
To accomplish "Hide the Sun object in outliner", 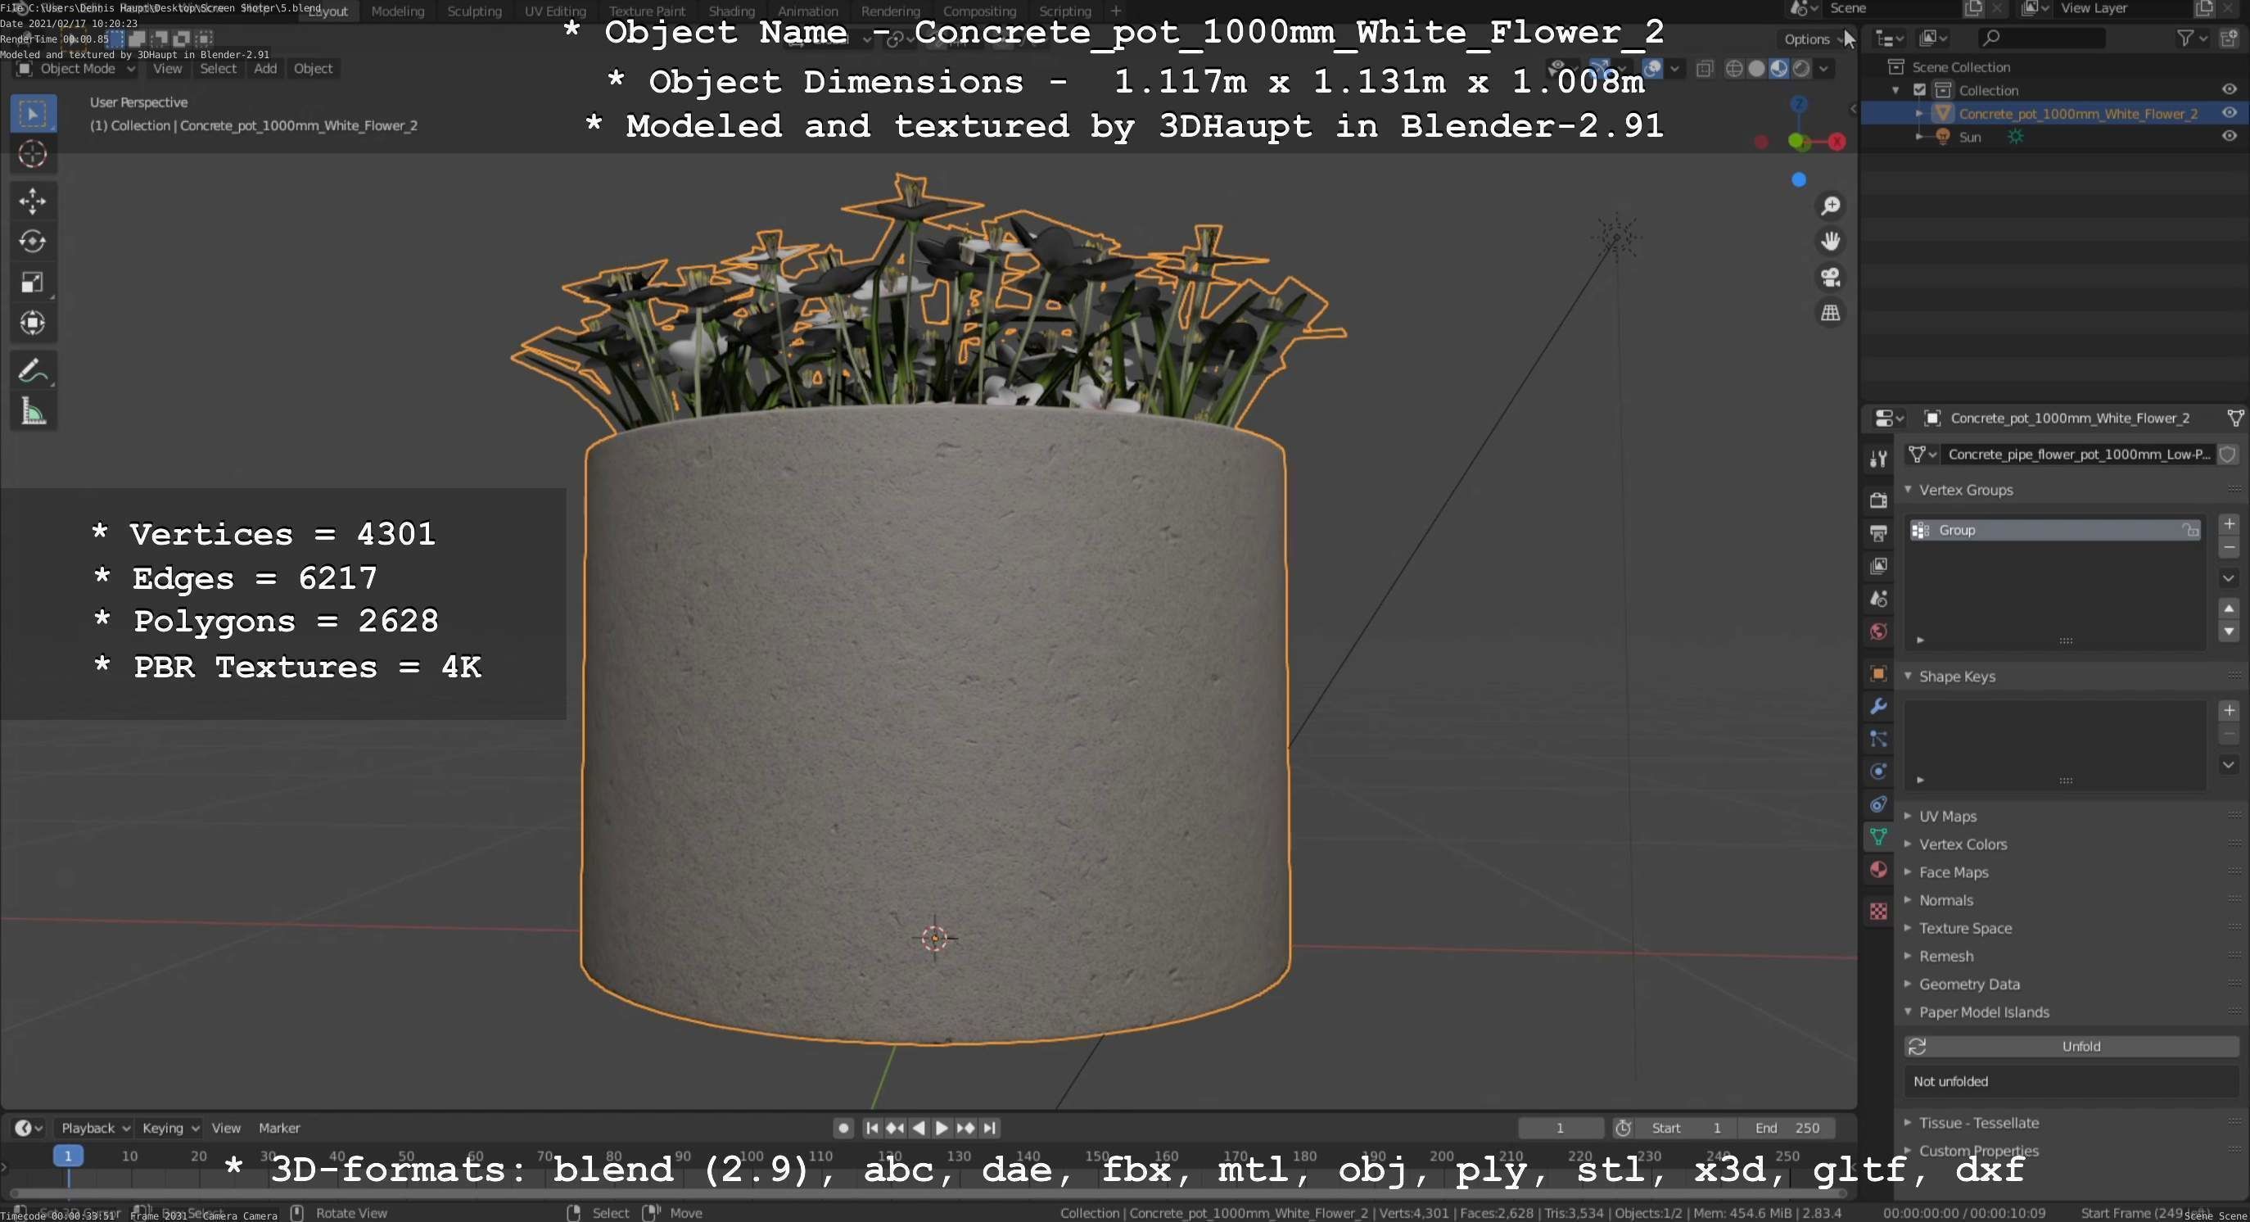I will (2229, 136).
